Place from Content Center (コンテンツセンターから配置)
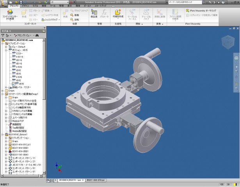Viewport: 240px width, 187px height. pos(10,15)
